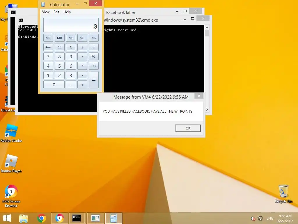Open File Explorer from taskbar
The height and width of the screenshot is (224, 298).
point(23,218)
